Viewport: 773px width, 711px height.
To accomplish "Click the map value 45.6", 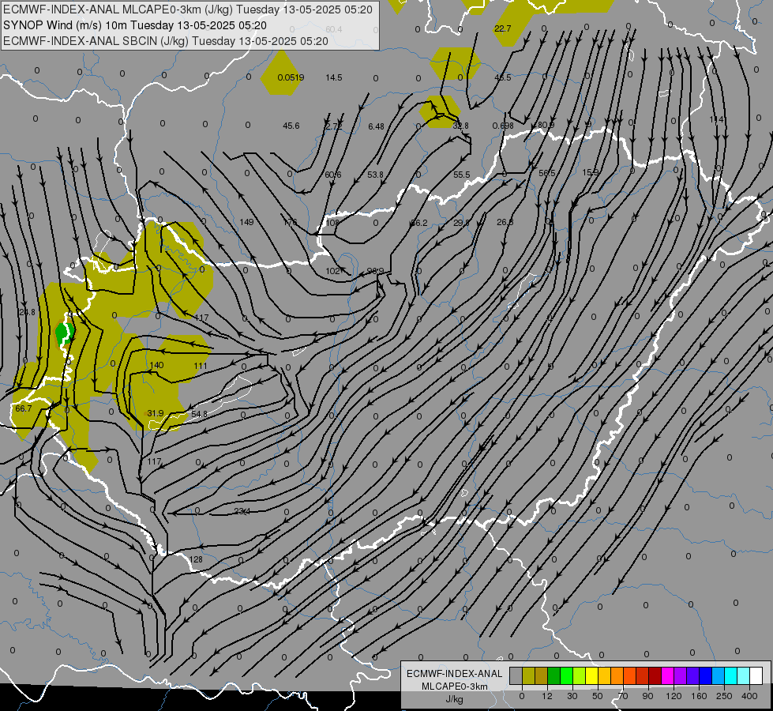I will coord(291,126).
